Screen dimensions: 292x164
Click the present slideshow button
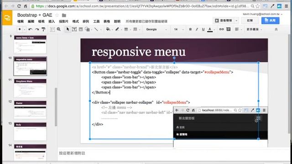pos(224,20)
